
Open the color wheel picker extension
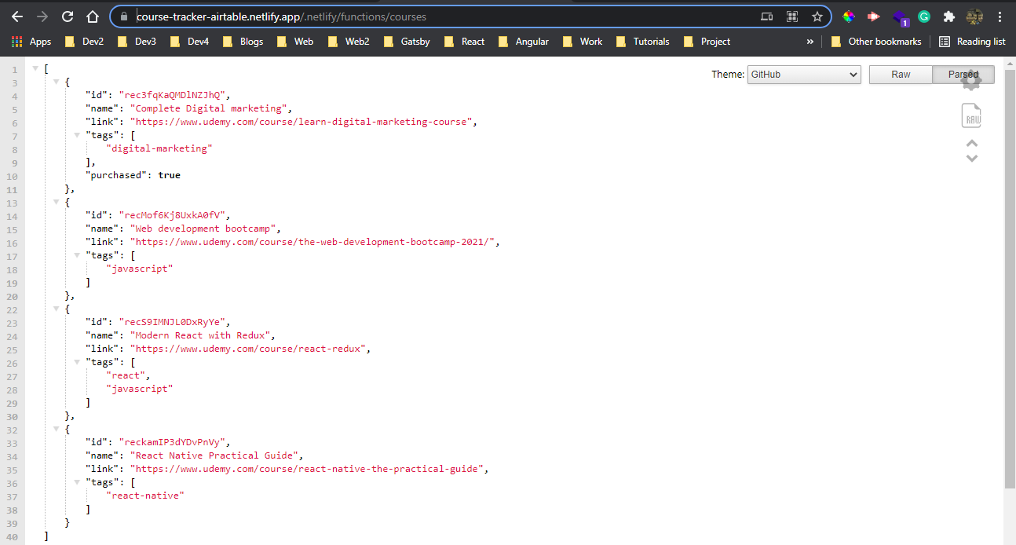coord(849,16)
